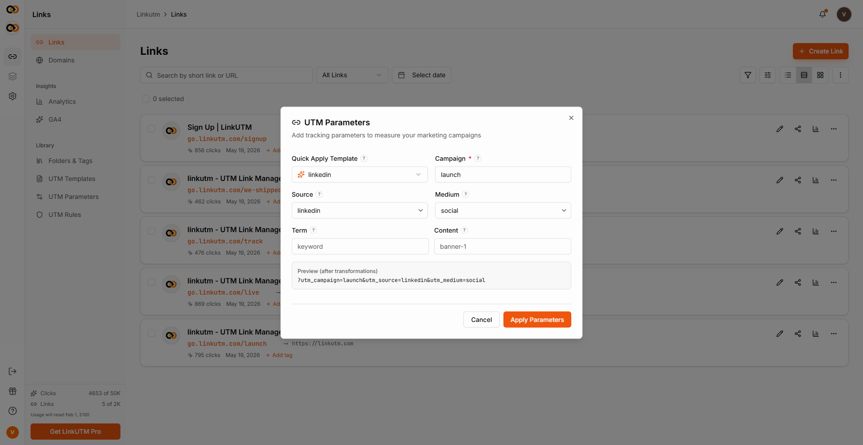View analytics for go.linkutm.com/live link

click(816, 282)
